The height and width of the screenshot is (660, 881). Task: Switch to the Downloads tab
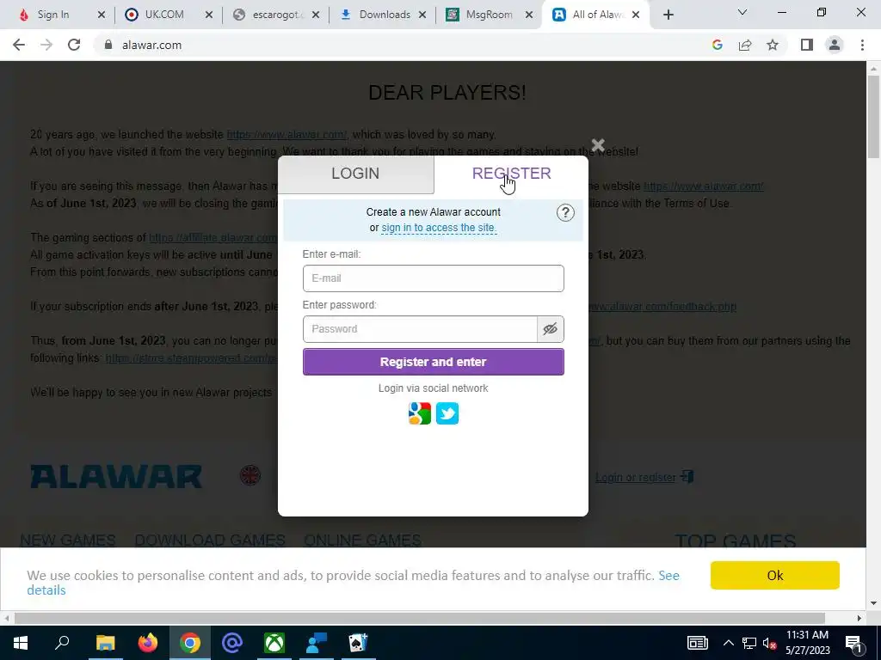pos(384,15)
